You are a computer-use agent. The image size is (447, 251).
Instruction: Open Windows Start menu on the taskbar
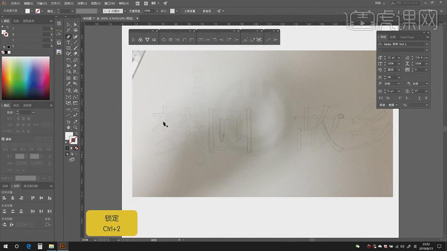pyautogui.click(x=5, y=246)
